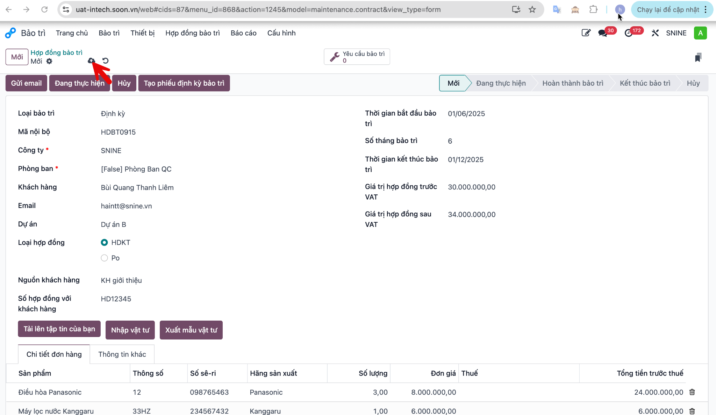This screenshot has width=716, height=415.
Task: Click the discard changes undo icon
Action: pos(105,60)
